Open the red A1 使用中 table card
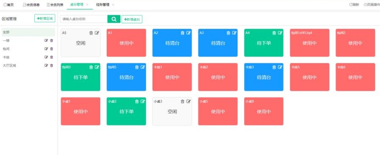This screenshot has width=380, height=155. [x=126, y=43]
